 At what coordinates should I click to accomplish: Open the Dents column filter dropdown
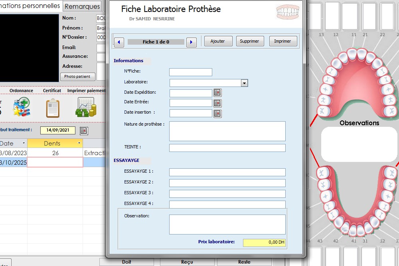click(x=79, y=143)
